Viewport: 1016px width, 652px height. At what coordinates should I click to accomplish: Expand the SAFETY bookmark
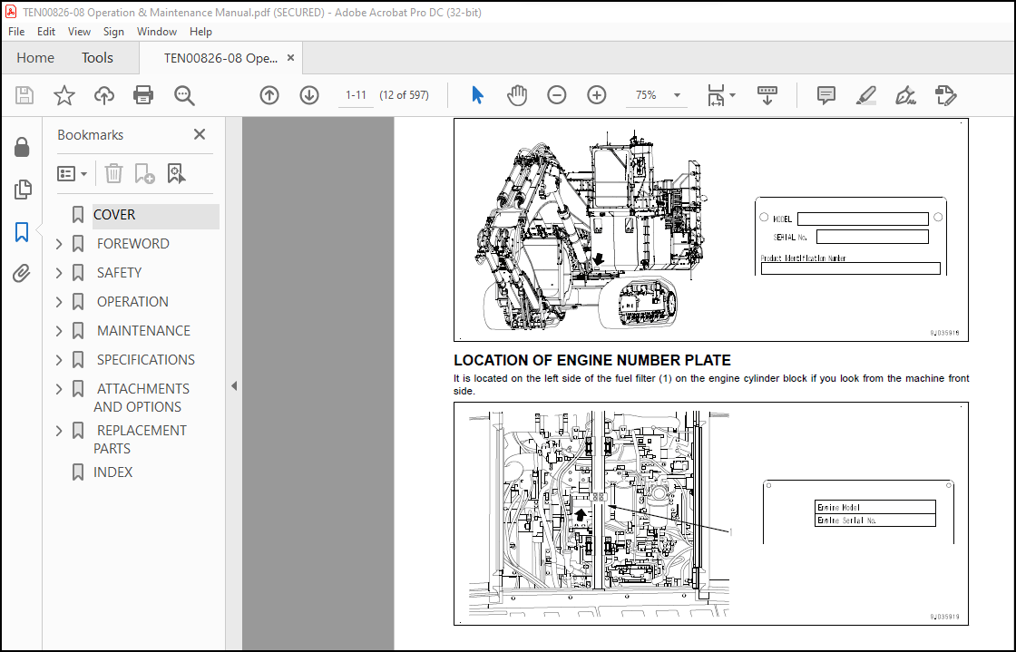(59, 273)
